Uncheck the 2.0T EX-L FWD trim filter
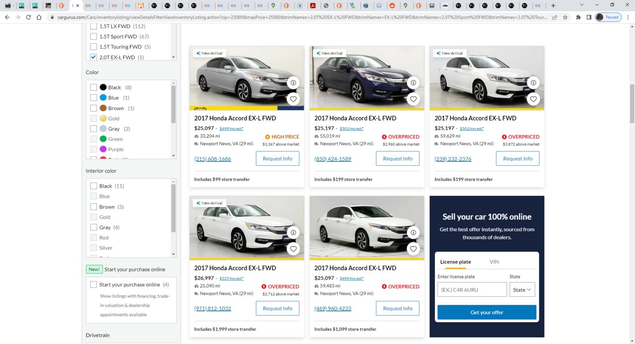The width and height of the screenshot is (635, 344). 93,57
